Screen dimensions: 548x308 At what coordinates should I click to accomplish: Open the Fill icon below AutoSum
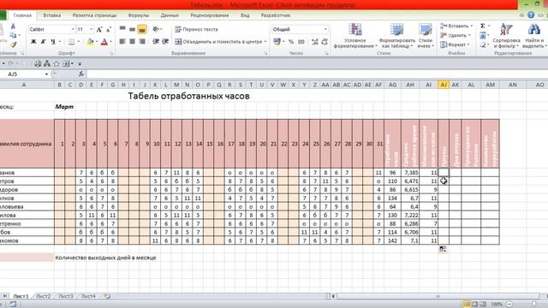[x=483, y=35]
